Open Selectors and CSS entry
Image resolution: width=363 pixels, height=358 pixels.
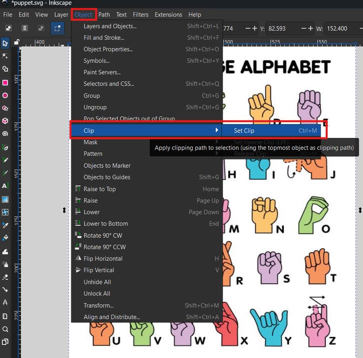pyautogui.click(x=147, y=84)
